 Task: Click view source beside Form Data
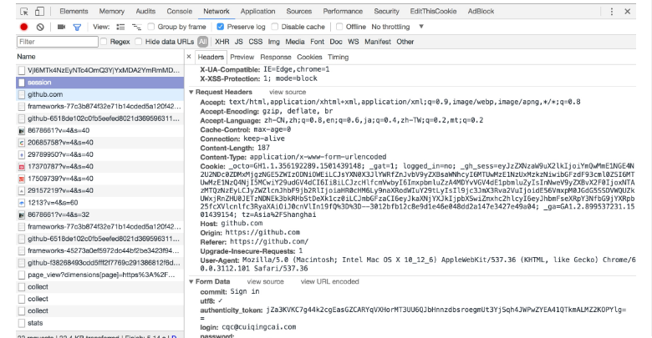pyautogui.click(x=265, y=281)
